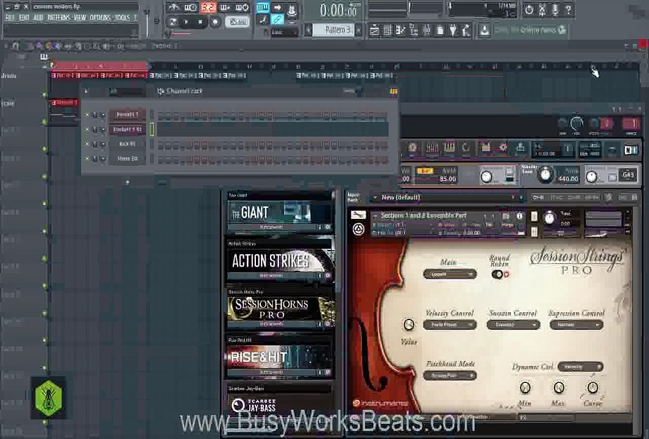Click the question mark help icon

tap(569, 9)
